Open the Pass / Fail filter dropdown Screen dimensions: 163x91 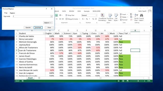point(130,34)
